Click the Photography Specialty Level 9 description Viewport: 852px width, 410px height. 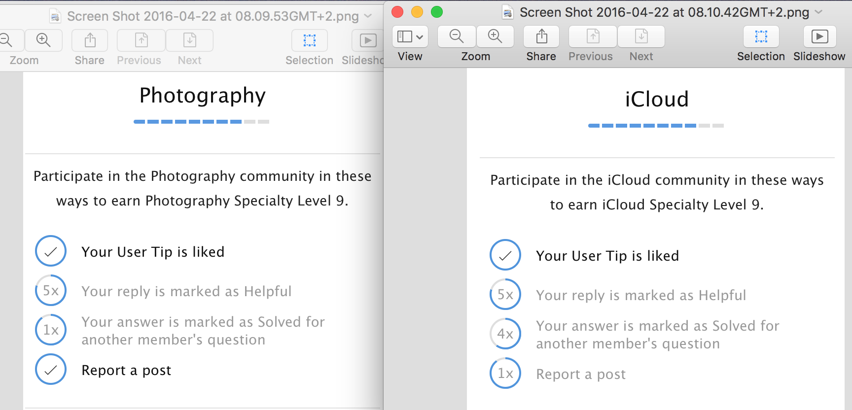pyautogui.click(x=203, y=188)
